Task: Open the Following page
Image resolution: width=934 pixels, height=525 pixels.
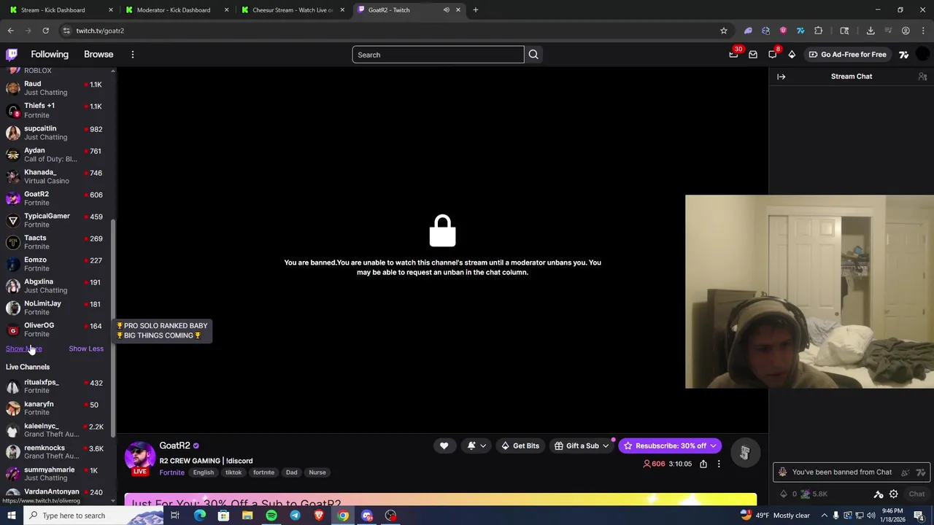Action: [50, 55]
